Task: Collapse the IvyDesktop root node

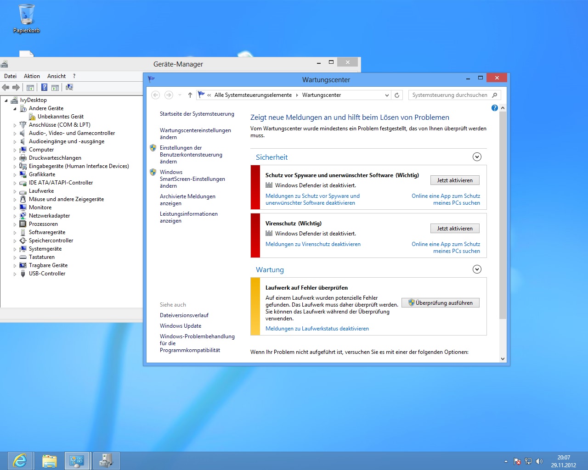Action: [x=6, y=100]
